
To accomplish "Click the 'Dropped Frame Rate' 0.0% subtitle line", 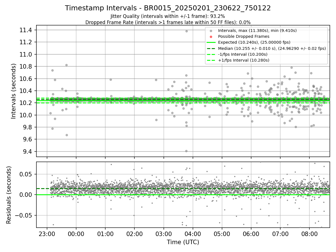I will pyautogui.click(x=168, y=22).
